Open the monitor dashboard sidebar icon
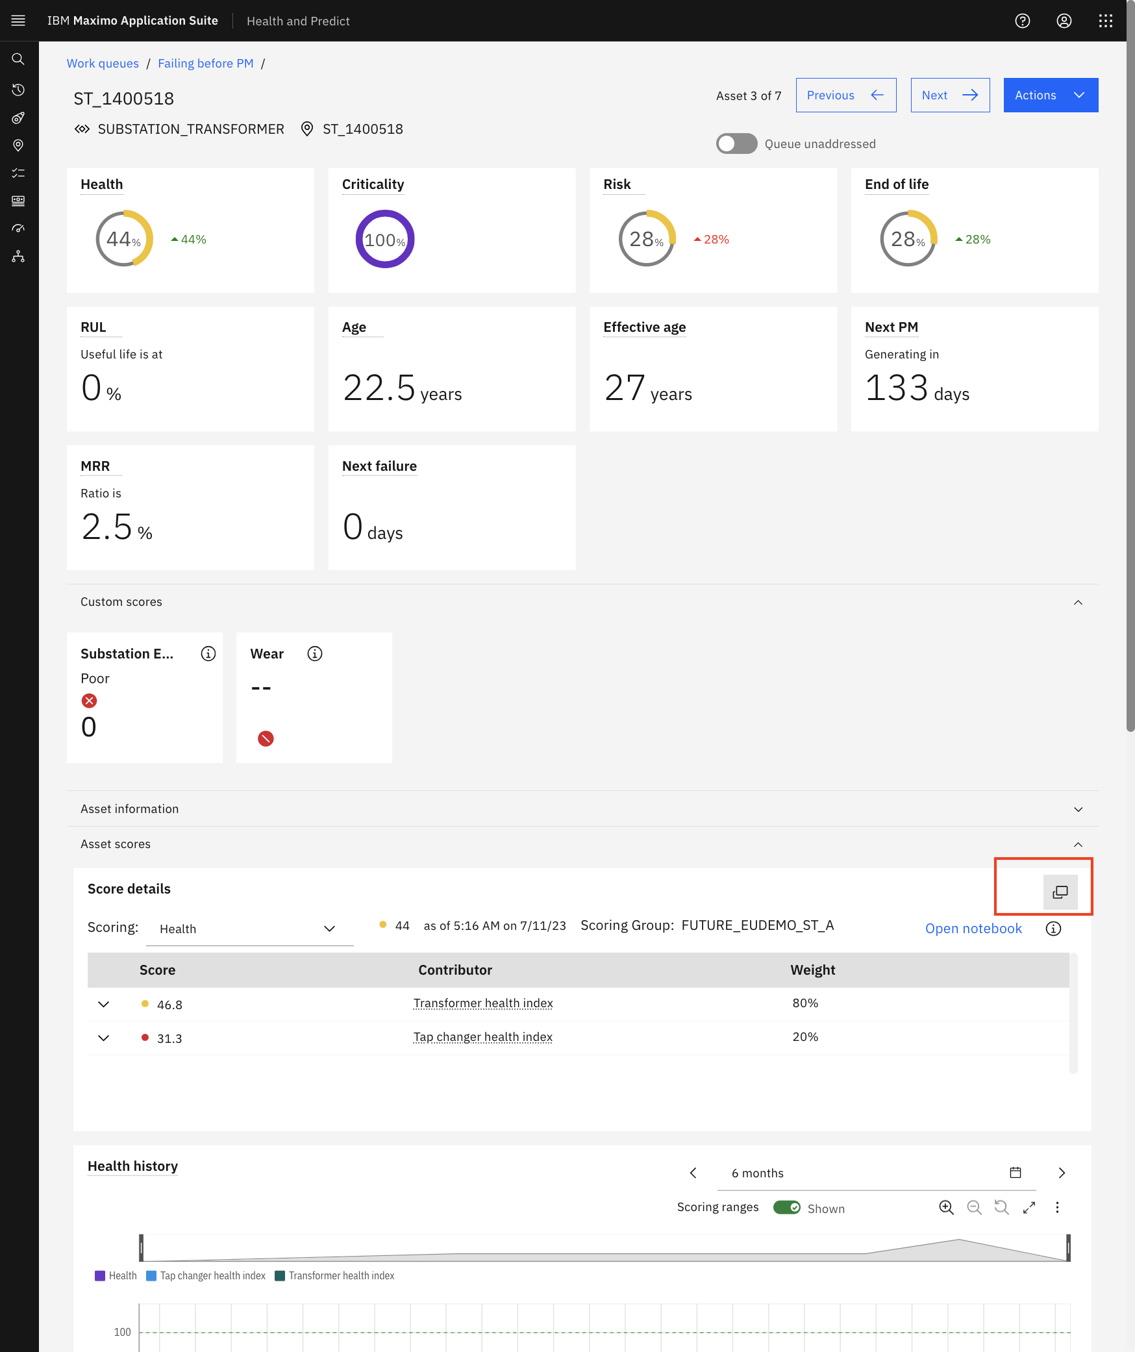 [x=18, y=201]
